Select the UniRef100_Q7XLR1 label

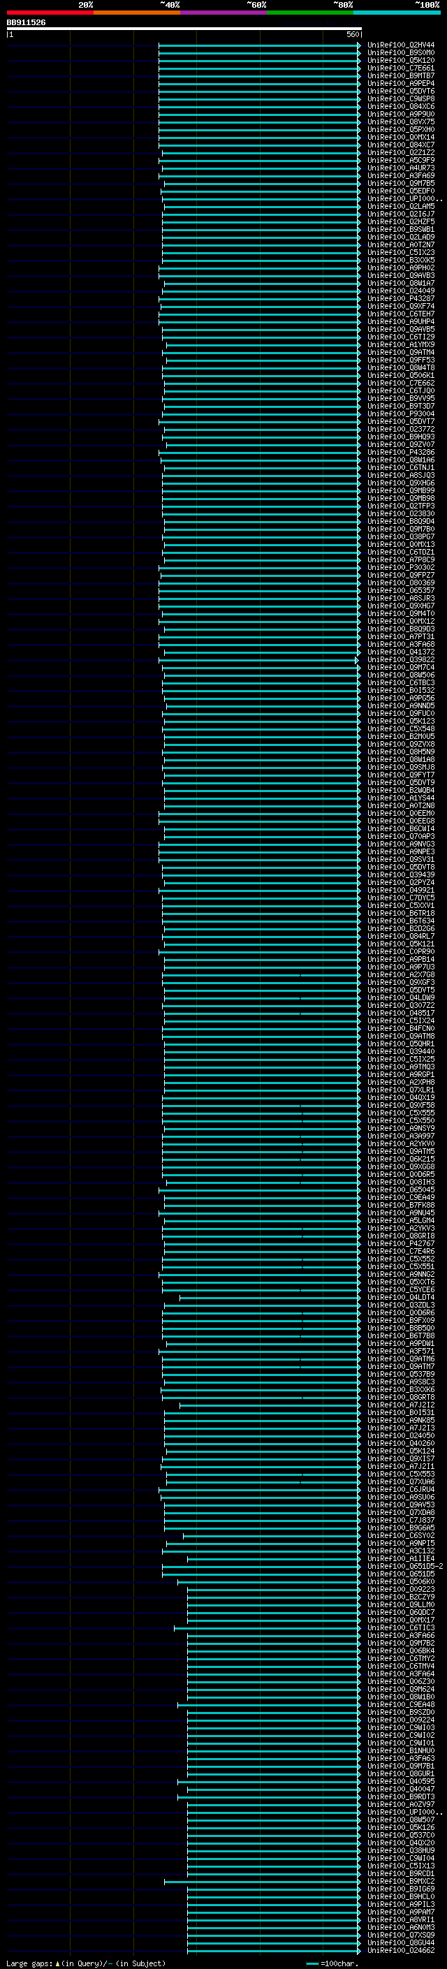(401, 1090)
